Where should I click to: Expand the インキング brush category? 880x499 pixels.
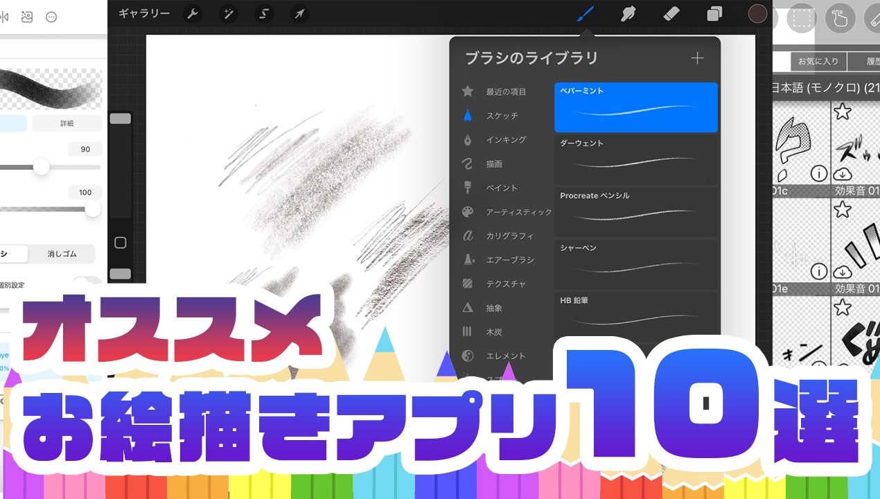point(506,140)
